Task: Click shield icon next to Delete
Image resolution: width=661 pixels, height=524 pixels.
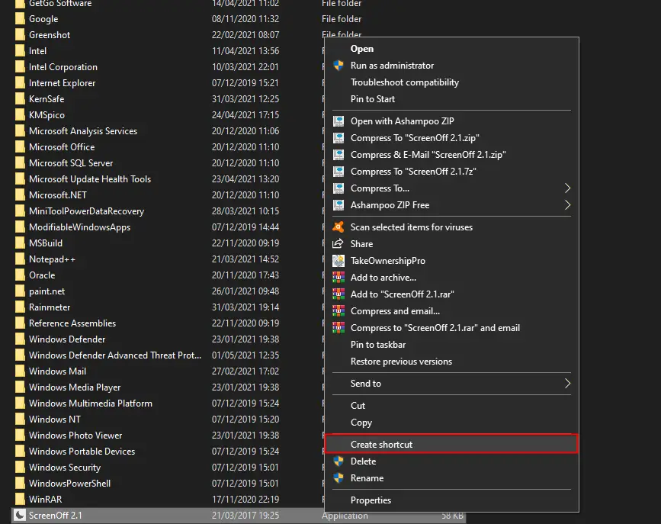Action: click(339, 461)
